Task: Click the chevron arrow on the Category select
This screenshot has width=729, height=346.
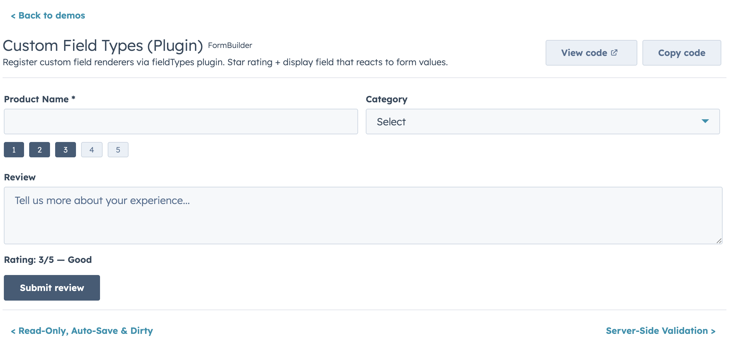Action: click(x=705, y=122)
